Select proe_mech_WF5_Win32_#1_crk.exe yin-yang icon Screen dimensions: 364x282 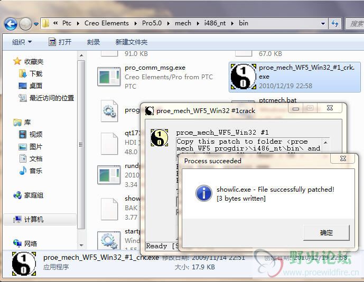(x=244, y=77)
